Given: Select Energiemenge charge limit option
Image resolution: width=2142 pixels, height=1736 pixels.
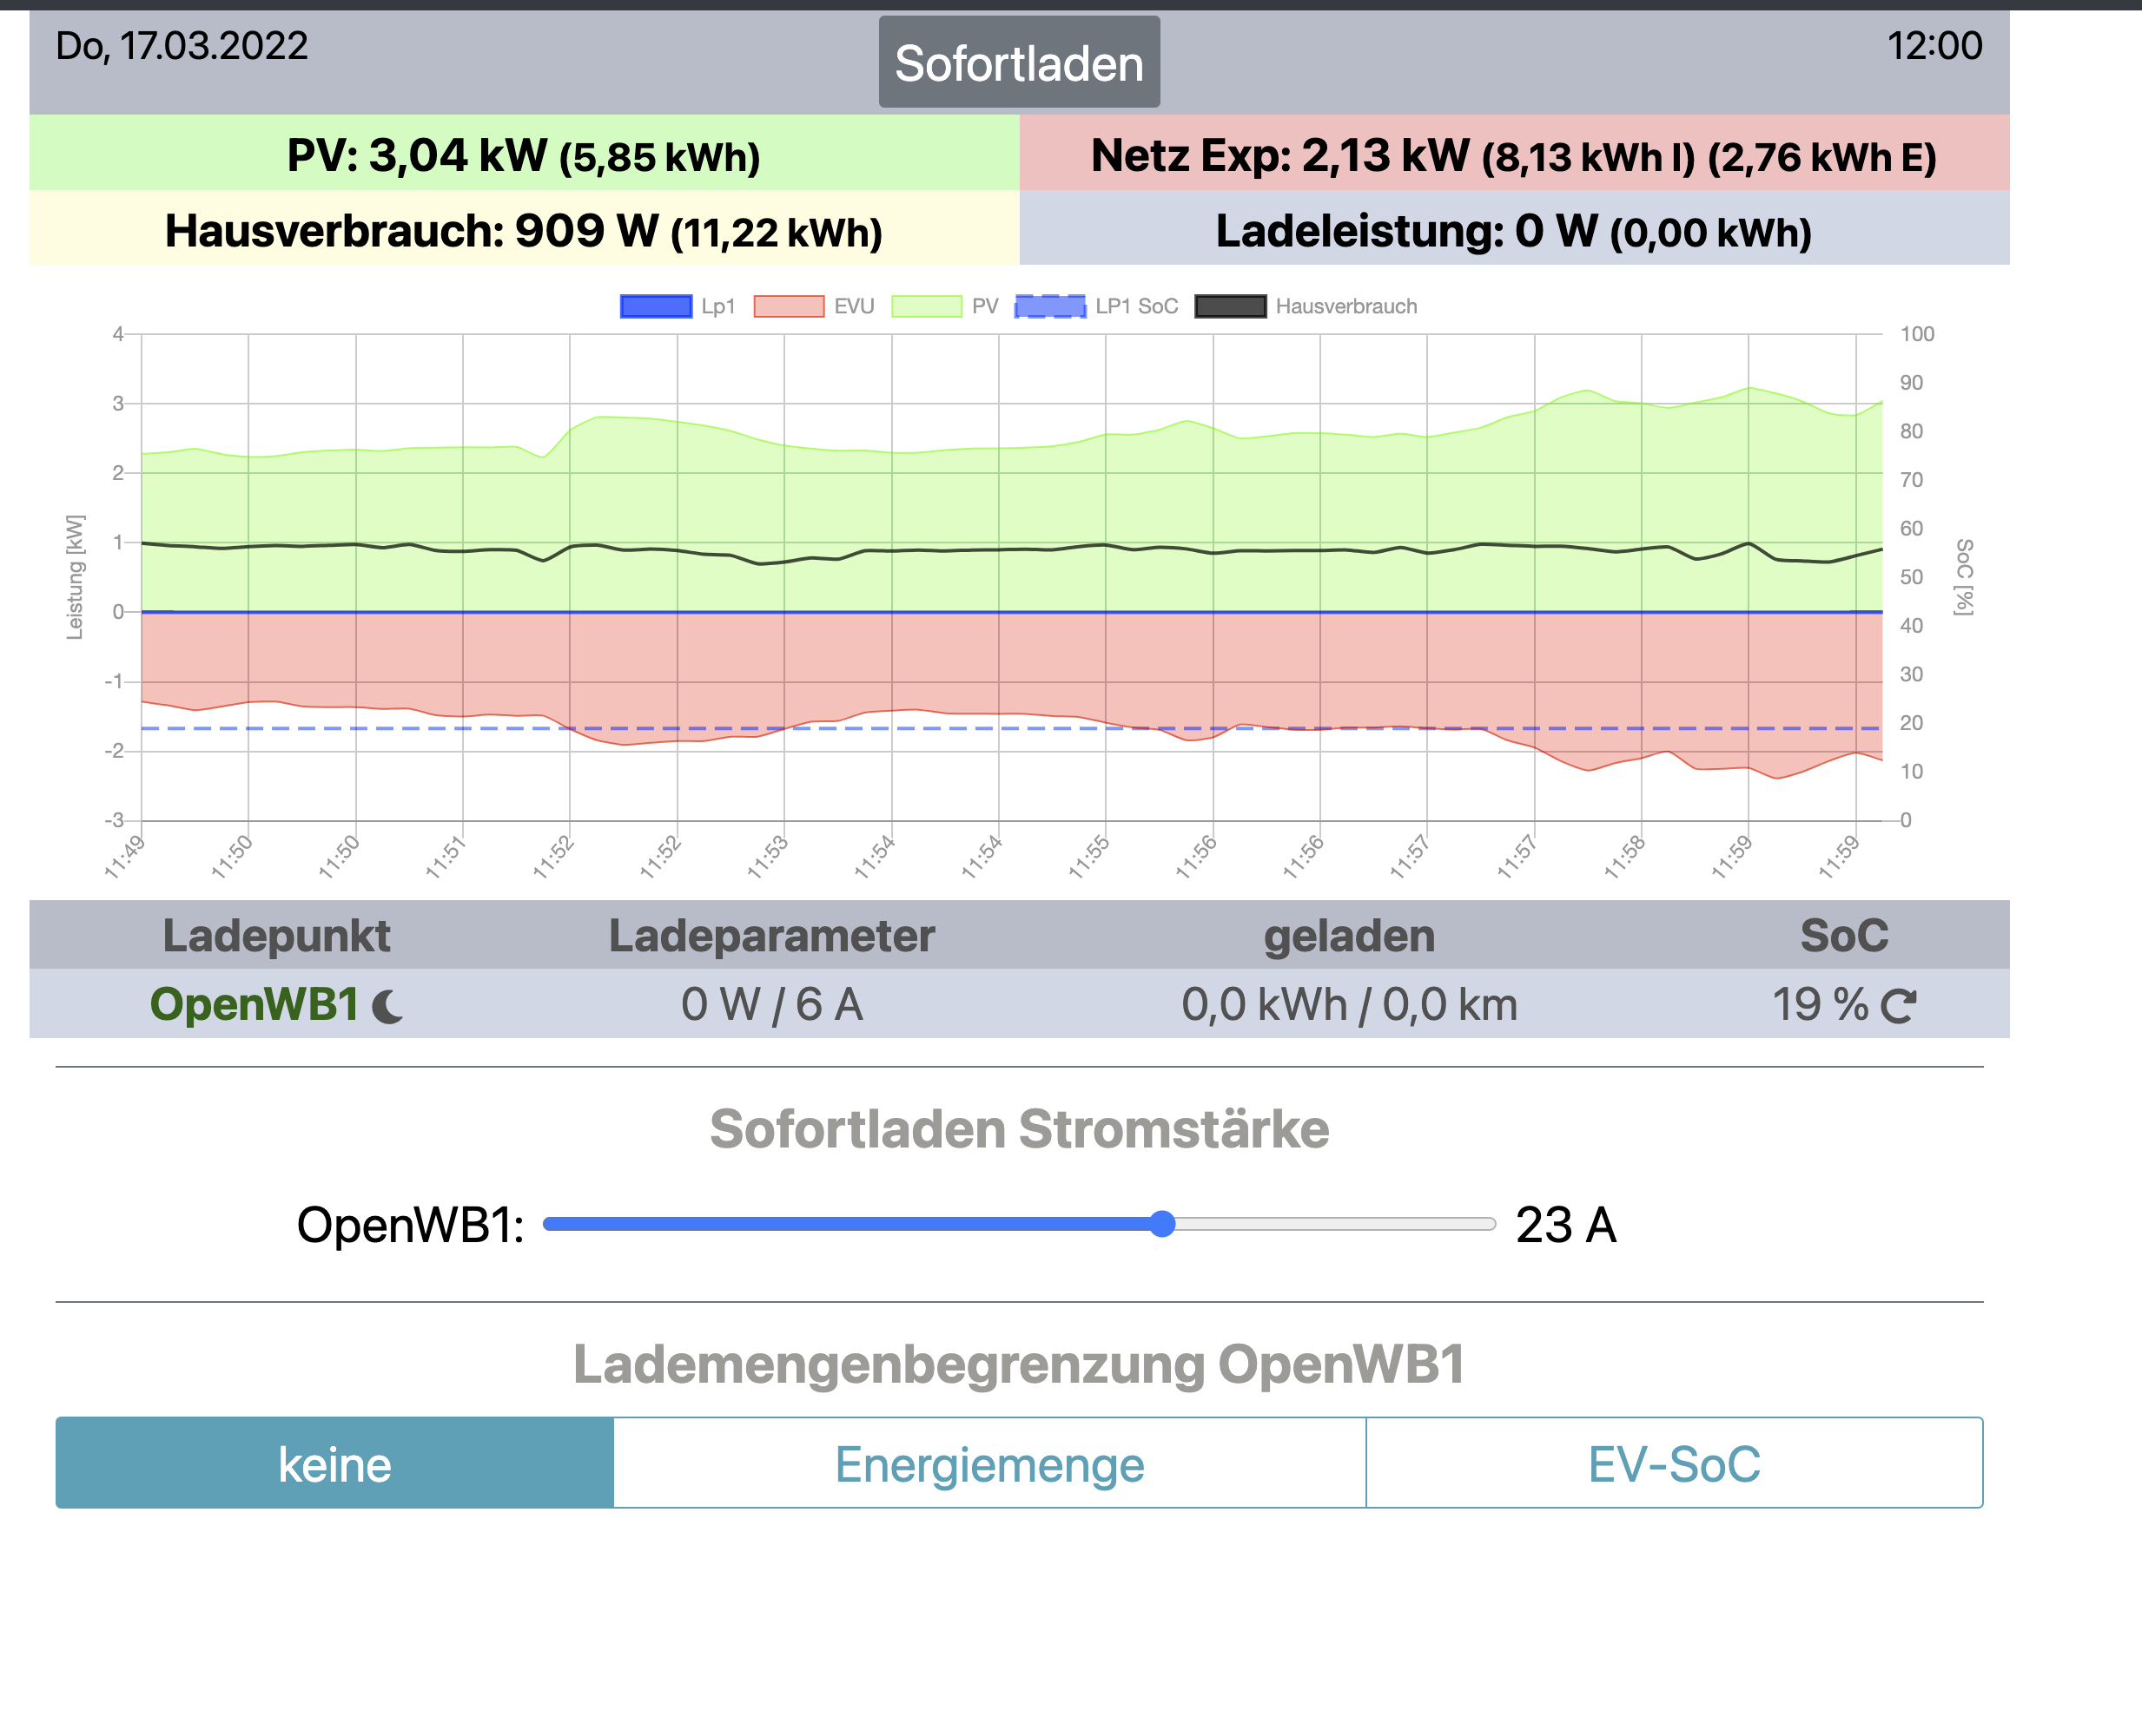Looking at the screenshot, I should pyautogui.click(x=988, y=1463).
